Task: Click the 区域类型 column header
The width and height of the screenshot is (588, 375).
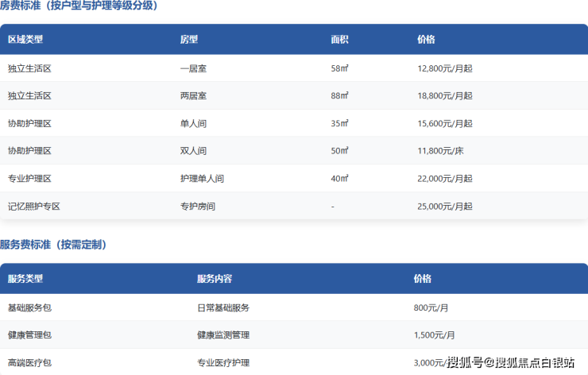Action: click(25, 40)
